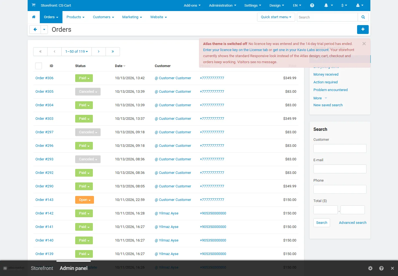
Task: Go to the next orders page
Action: pyautogui.click(x=99, y=52)
